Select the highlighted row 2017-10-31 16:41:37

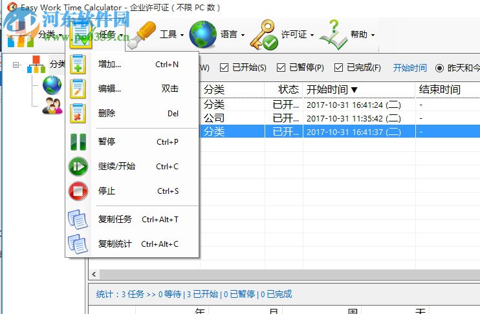[340, 132]
